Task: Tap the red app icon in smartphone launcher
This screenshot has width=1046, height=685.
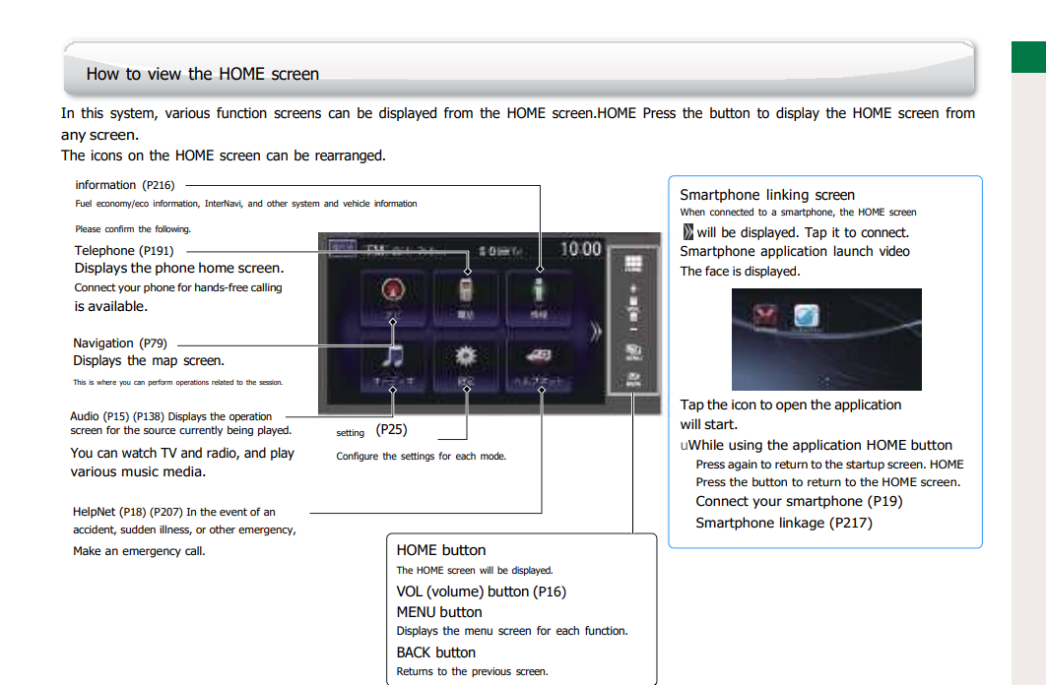Action: pyautogui.click(x=766, y=317)
